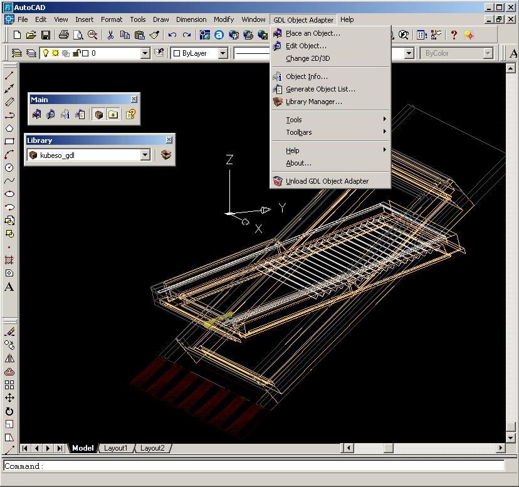The height and width of the screenshot is (487, 519).
Task: Expand the Tools submenu
Action: (330, 120)
